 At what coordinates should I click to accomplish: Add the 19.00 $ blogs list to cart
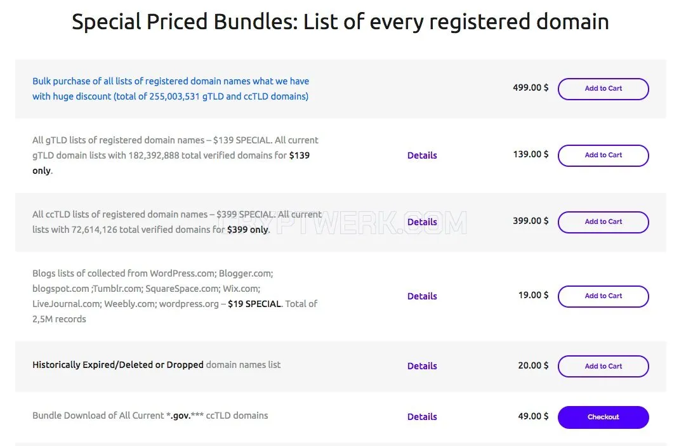pos(603,296)
